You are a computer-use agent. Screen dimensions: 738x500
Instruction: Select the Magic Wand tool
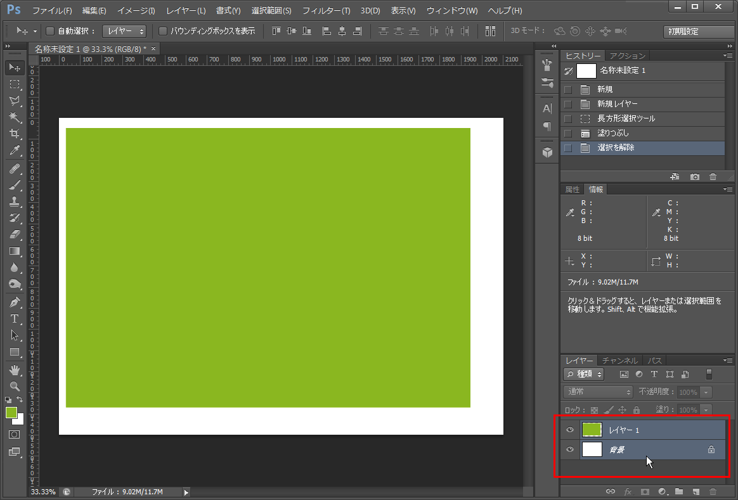(15, 117)
